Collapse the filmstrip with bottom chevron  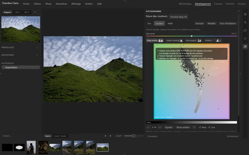[125, 154]
